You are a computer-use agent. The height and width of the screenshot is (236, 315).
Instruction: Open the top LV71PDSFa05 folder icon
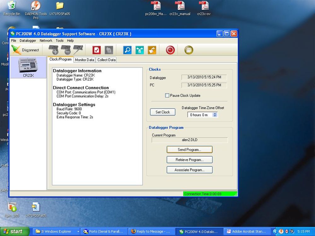[60, 9]
